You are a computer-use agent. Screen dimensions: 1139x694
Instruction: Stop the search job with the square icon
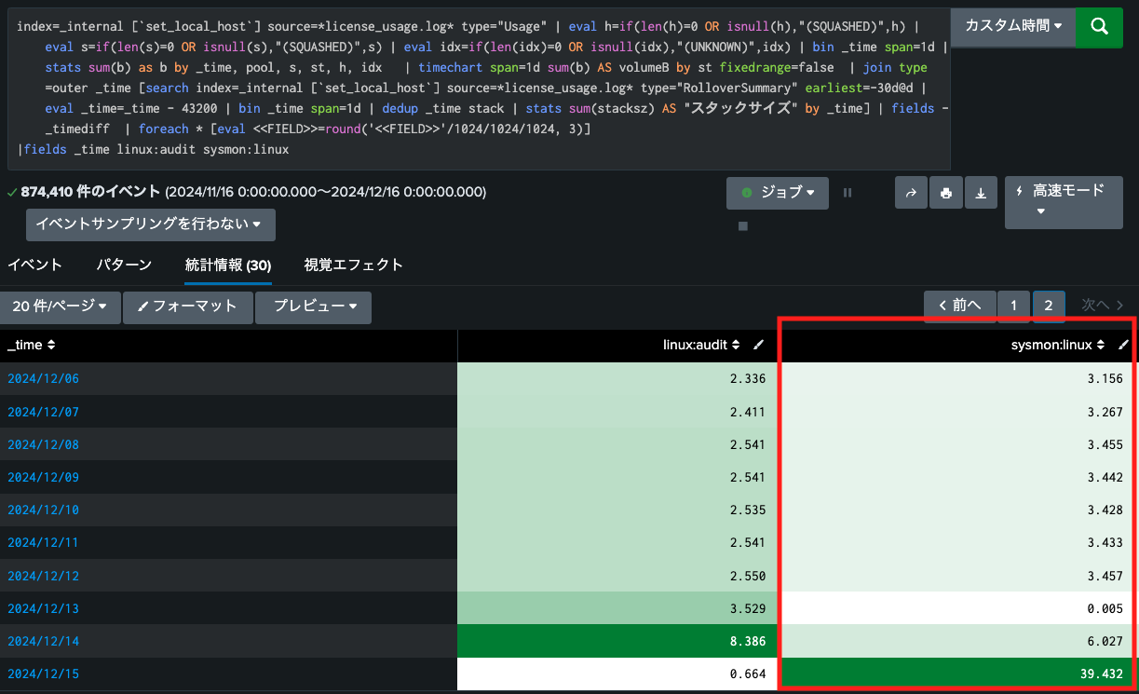point(742,225)
